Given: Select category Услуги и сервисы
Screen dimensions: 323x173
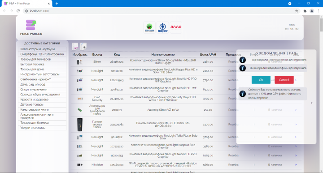Looking at the screenshot, I should [42, 128].
